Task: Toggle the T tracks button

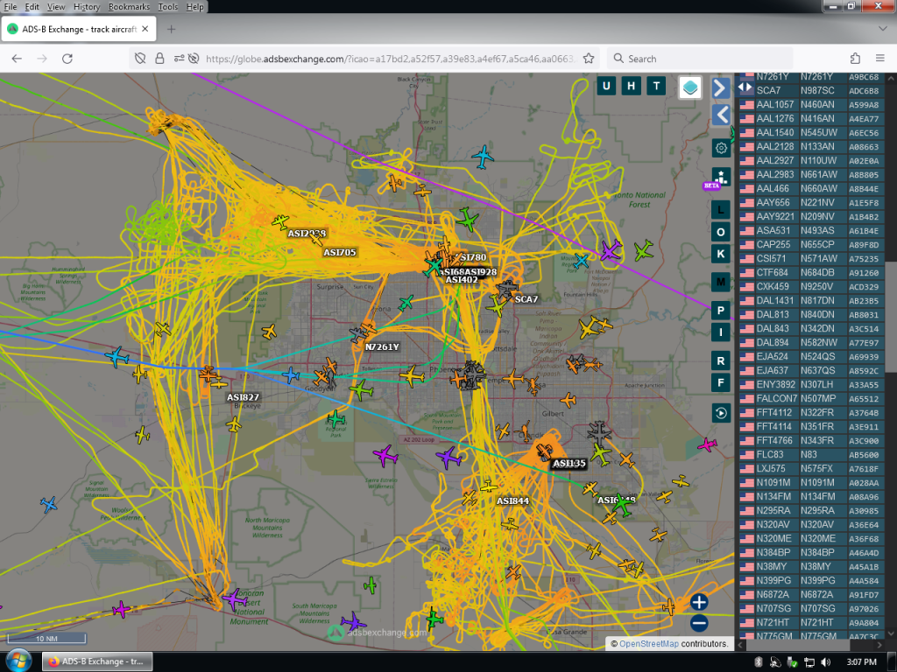Action: click(656, 87)
